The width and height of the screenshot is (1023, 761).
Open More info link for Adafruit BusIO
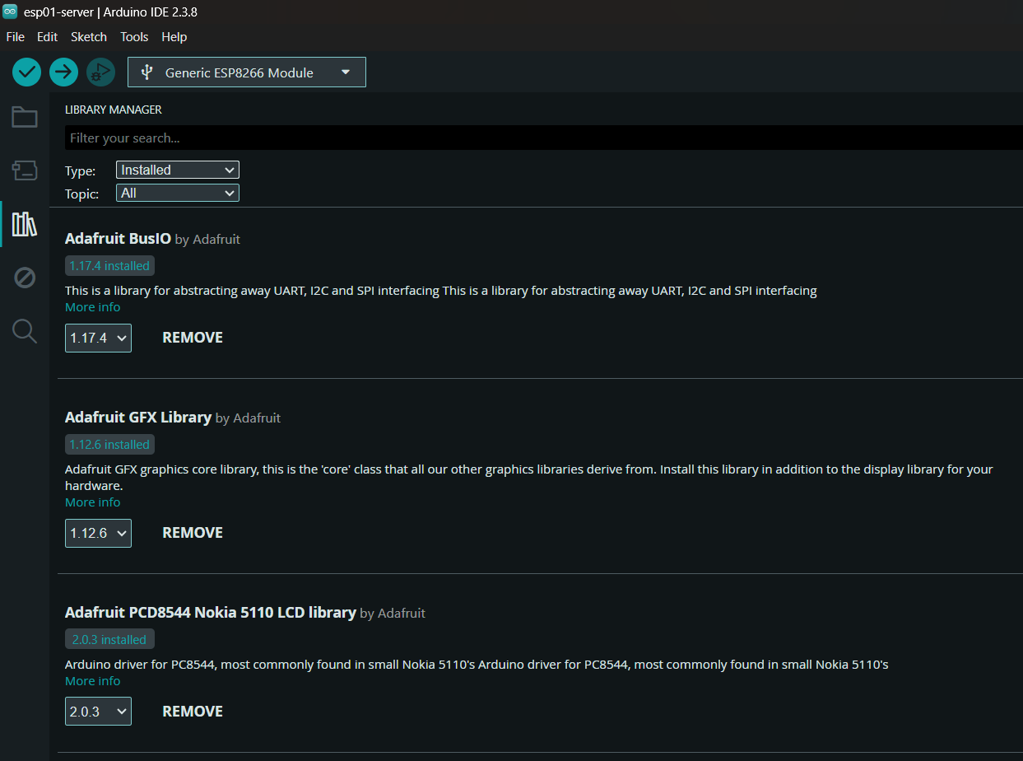(92, 307)
